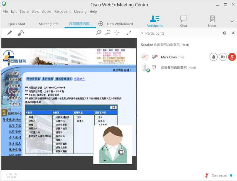Image resolution: width=237 pixels, height=181 pixels.
Task: Click the sharing broadcast icon beside pencil
Action: coord(21,33)
